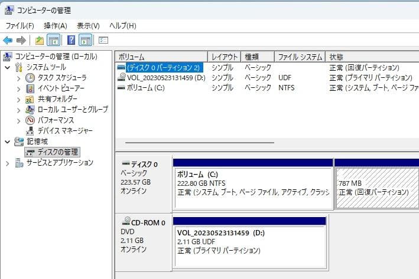The image size is (419, 279).
Task: Click the デバイス マネージャー icon
Action: pyautogui.click(x=30, y=131)
